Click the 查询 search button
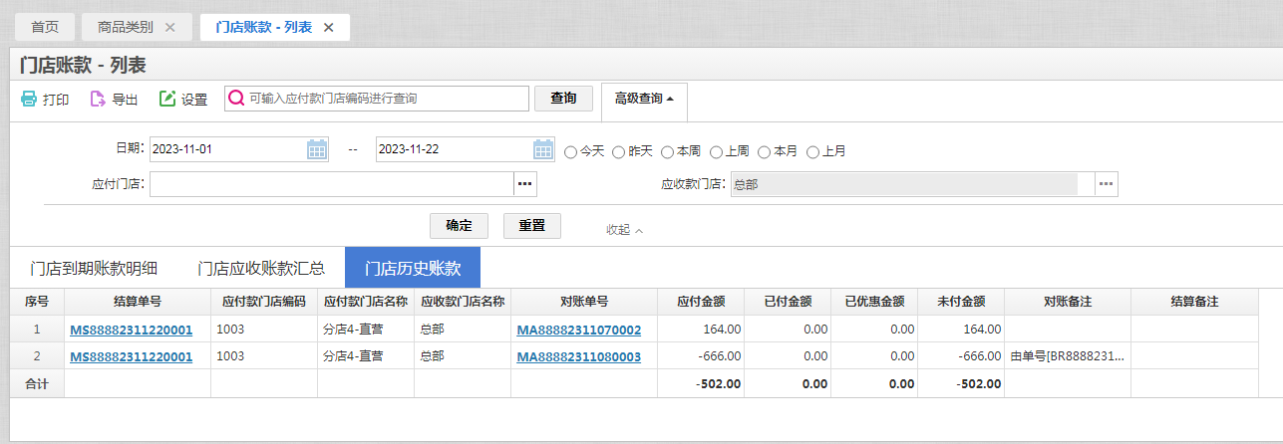The height and width of the screenshot is (444, 1283). coord(563,98)
